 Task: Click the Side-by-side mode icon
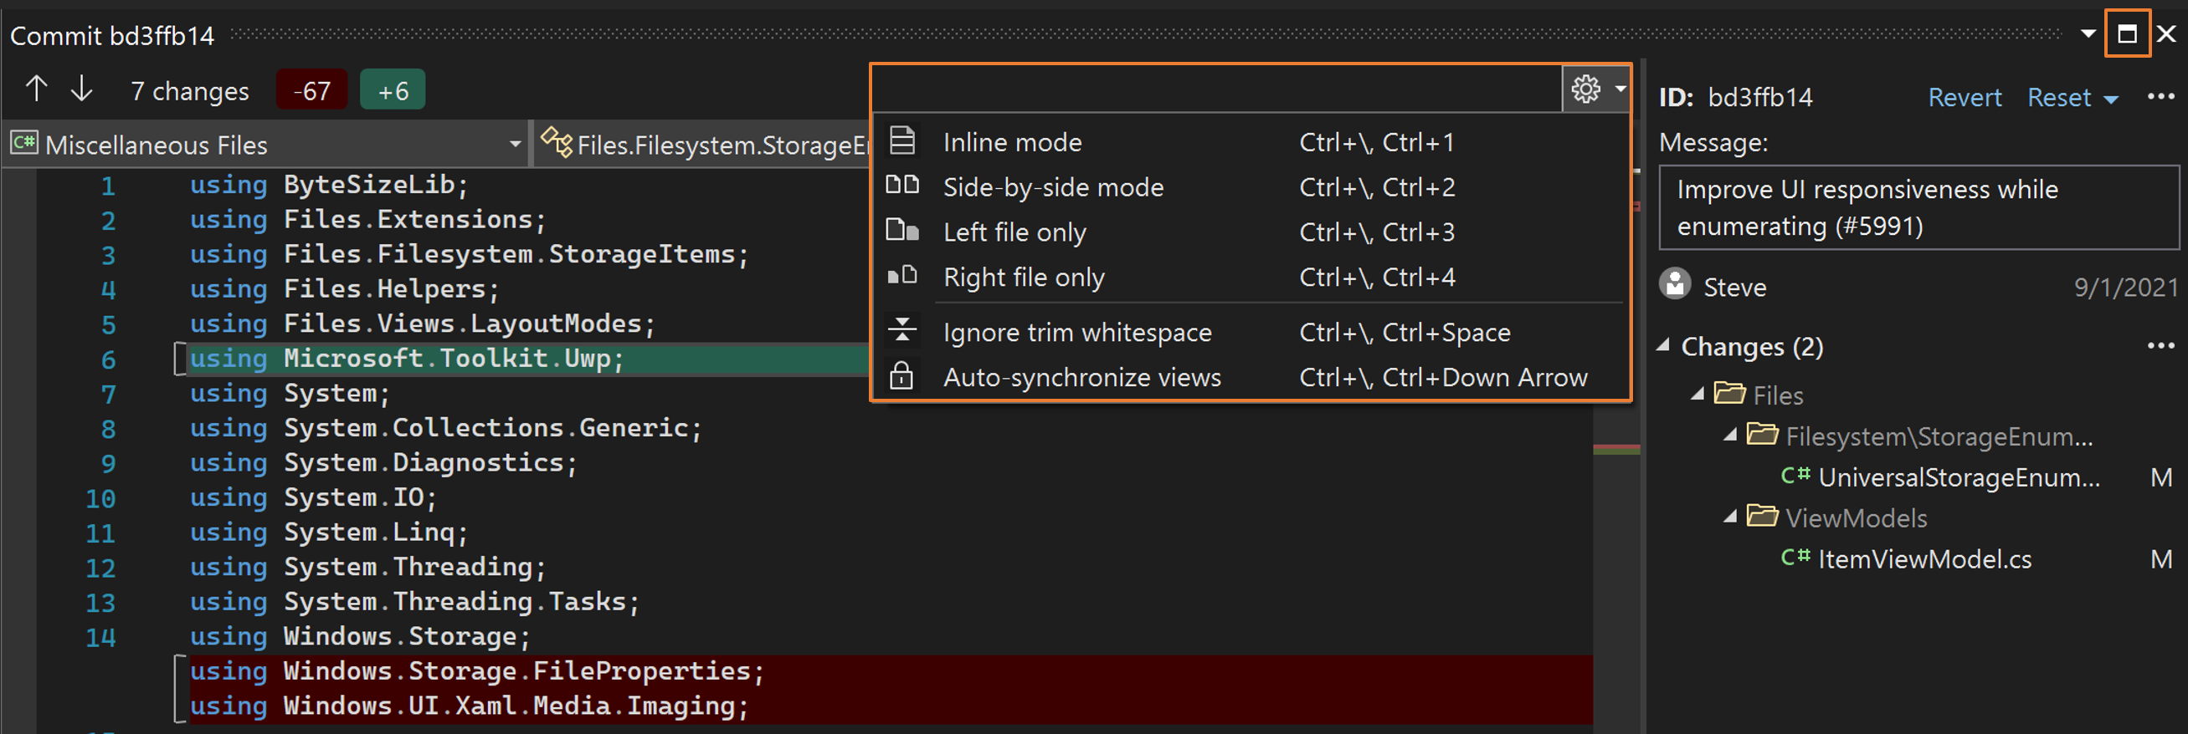point(902,185)
